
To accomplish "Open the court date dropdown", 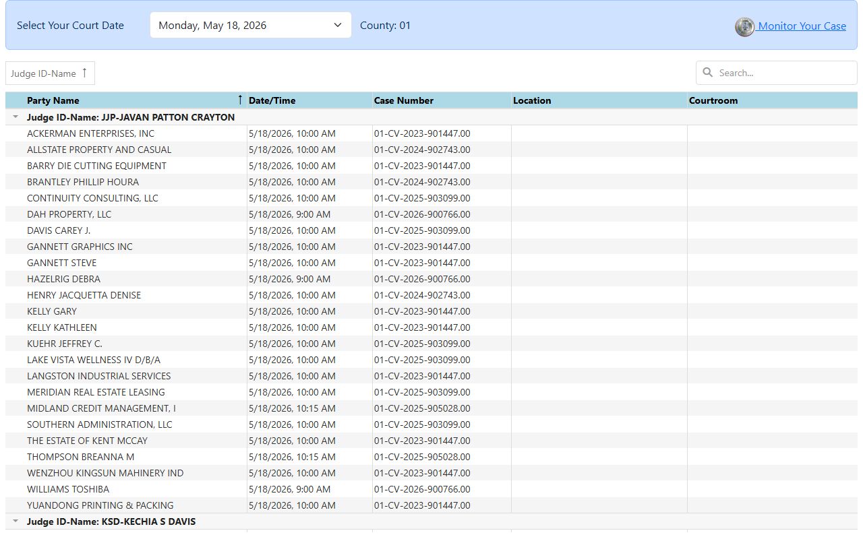I will pyautogui.click(x=251, y=26).
